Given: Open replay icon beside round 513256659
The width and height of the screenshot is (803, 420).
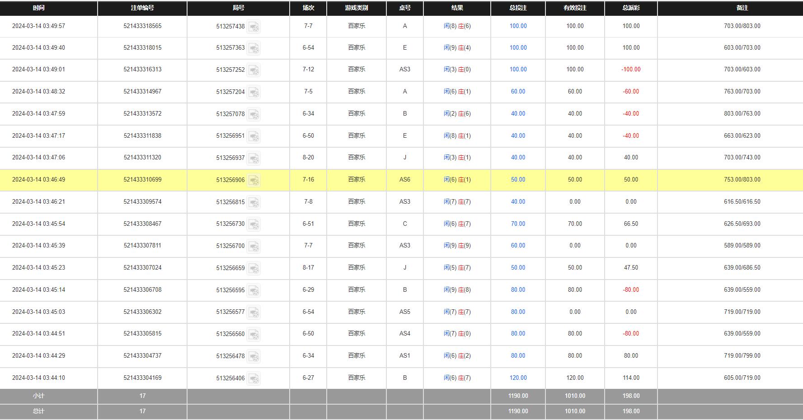Looking at the screenshot, I should coord(254,269).
